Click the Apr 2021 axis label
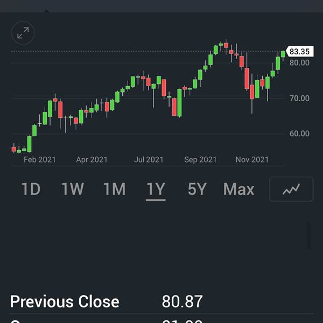This screenshot has width=323, height=323. point(92,160)
